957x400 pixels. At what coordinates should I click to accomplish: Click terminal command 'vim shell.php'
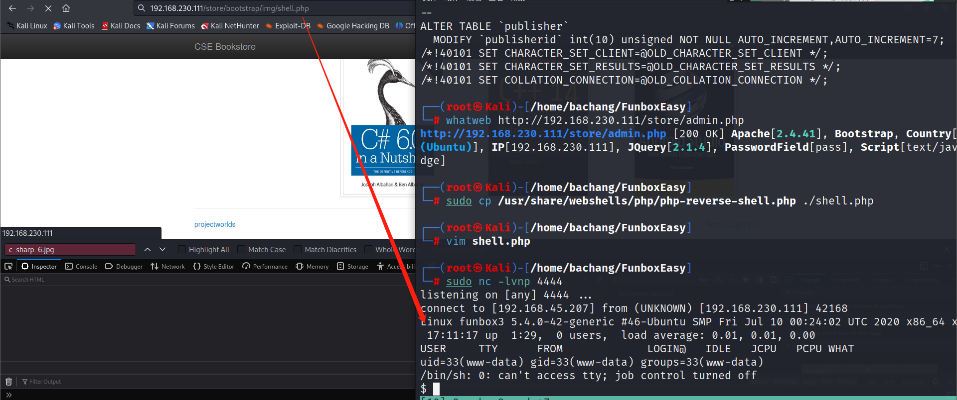[488, 241]
